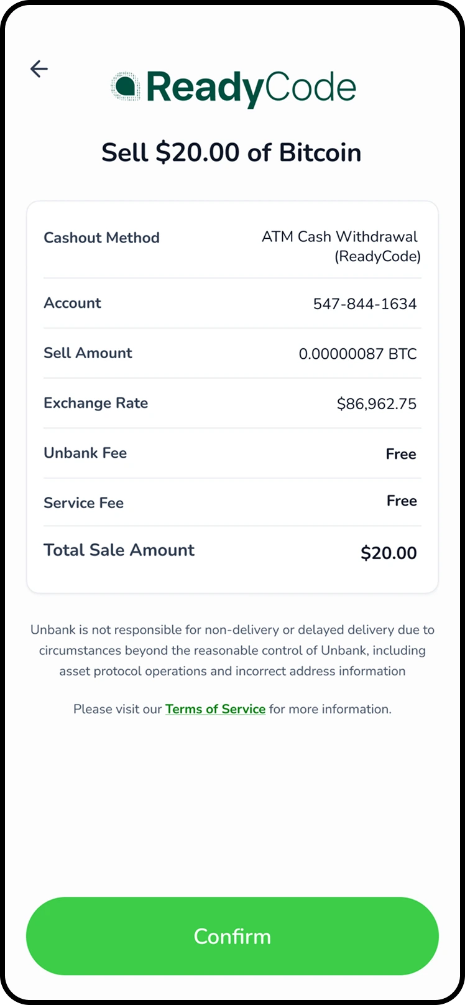The height and width of the screenshot is (1005, 465).
Task: Select the Cashout Method label
Action: point(101,238)
